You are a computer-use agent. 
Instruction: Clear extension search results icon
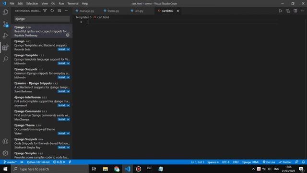[59, 11]
